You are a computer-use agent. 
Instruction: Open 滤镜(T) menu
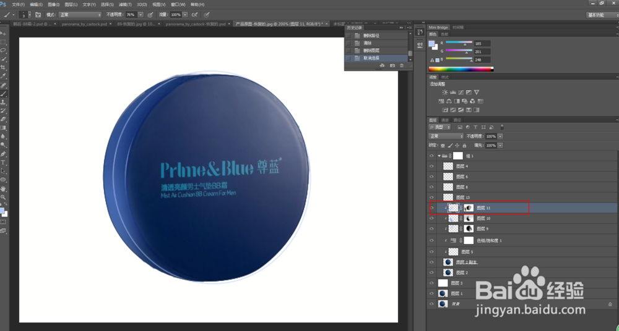pos(125,4)
